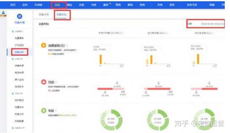Screen dimensions: 230x133
Task: Open the 首页 item in the top navigation
Action: (13, 5)
